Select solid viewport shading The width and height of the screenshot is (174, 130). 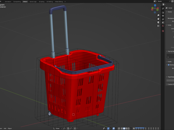(124, 129)
